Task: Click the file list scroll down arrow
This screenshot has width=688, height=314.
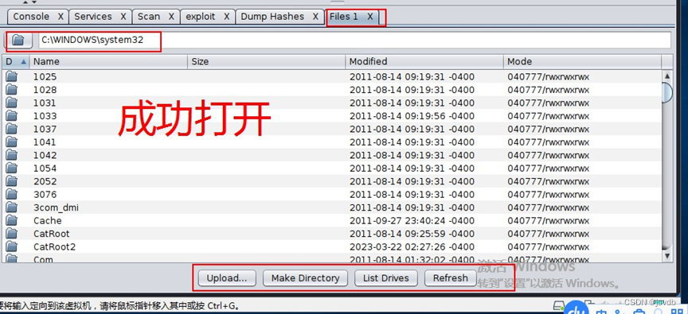Action: pos(667,255)
